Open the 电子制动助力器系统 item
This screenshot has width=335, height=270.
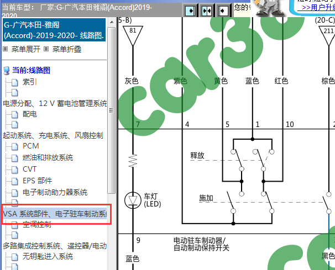coord(55,192)
